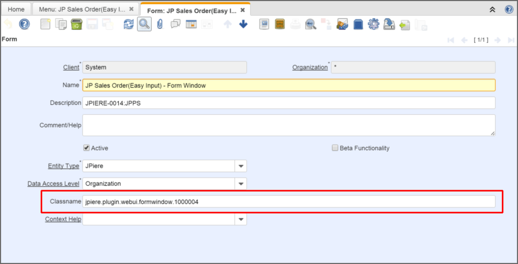Viewport: 518px width, 264px height.
Task: Uncheck the Active checkbox
Action: point(87,148)
